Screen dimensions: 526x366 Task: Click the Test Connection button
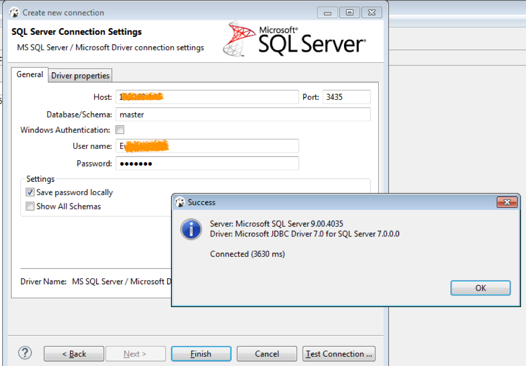tap(339, 354)
